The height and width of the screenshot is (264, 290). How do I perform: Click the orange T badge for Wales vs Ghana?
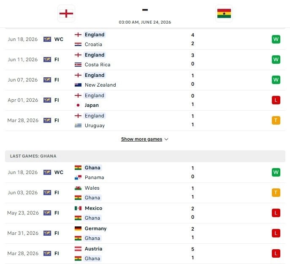(276, 193)
